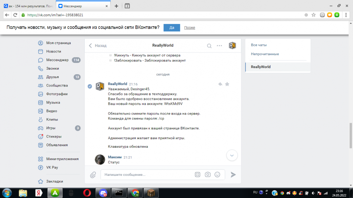
Task: Search within the ReallyWorld conversation
Action: click(x=209, y=46)
